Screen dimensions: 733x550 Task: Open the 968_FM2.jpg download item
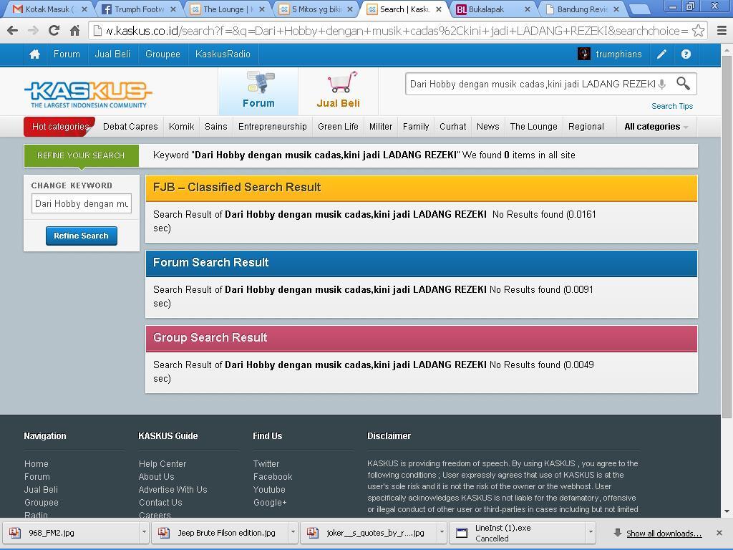(x=71, y=533)
